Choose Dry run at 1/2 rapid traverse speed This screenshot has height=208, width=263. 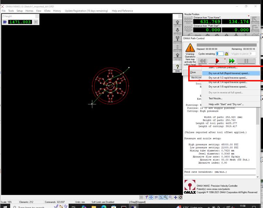pyautogui.click(x=231, y=78)
